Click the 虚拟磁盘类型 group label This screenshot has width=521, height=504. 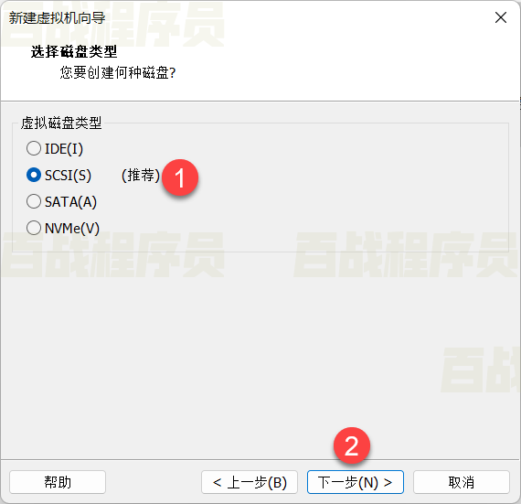pyautogui.click(x=61, y=123)
